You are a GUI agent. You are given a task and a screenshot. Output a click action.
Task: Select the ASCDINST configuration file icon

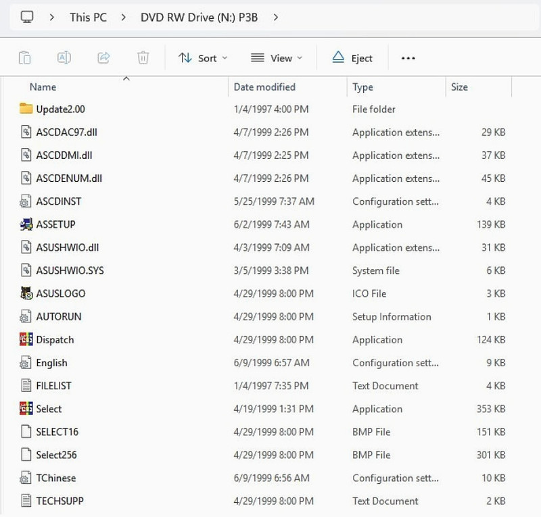26,201
